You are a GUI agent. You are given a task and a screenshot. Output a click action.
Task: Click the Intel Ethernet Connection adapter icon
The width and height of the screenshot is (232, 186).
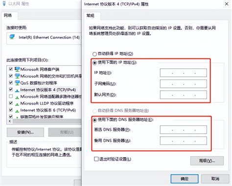pos(12,37)
